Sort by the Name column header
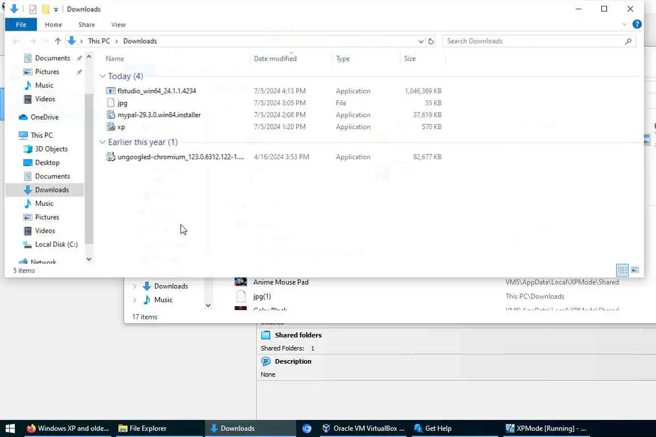 (114, 59)
